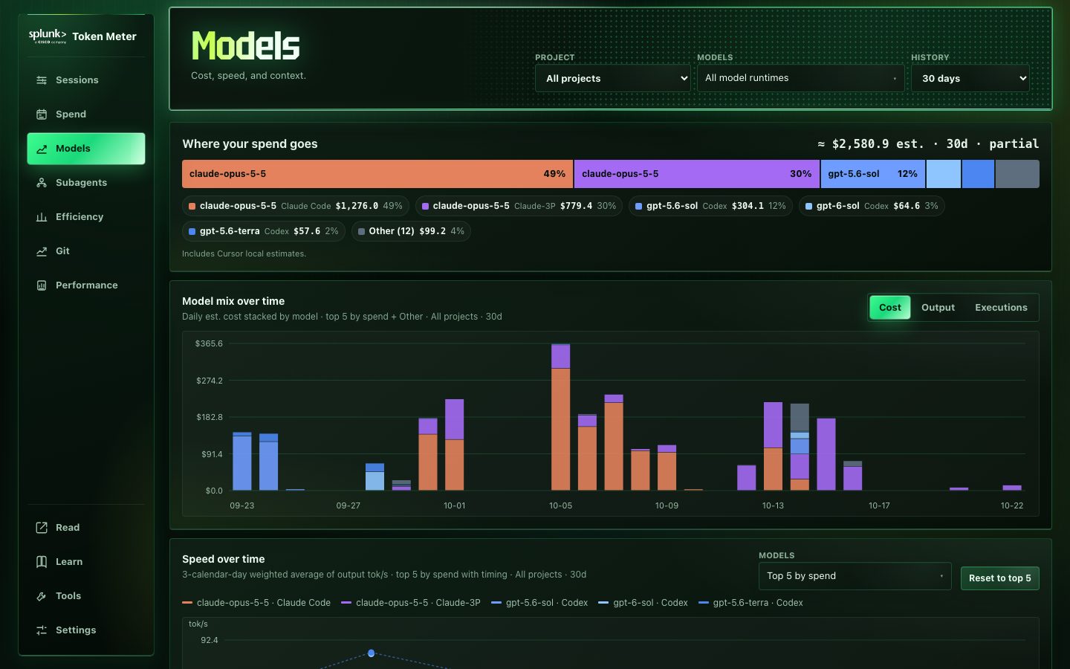Click the claude-opus-5-5 Claude Code $1,276.0 chip

tap(296, 206)
